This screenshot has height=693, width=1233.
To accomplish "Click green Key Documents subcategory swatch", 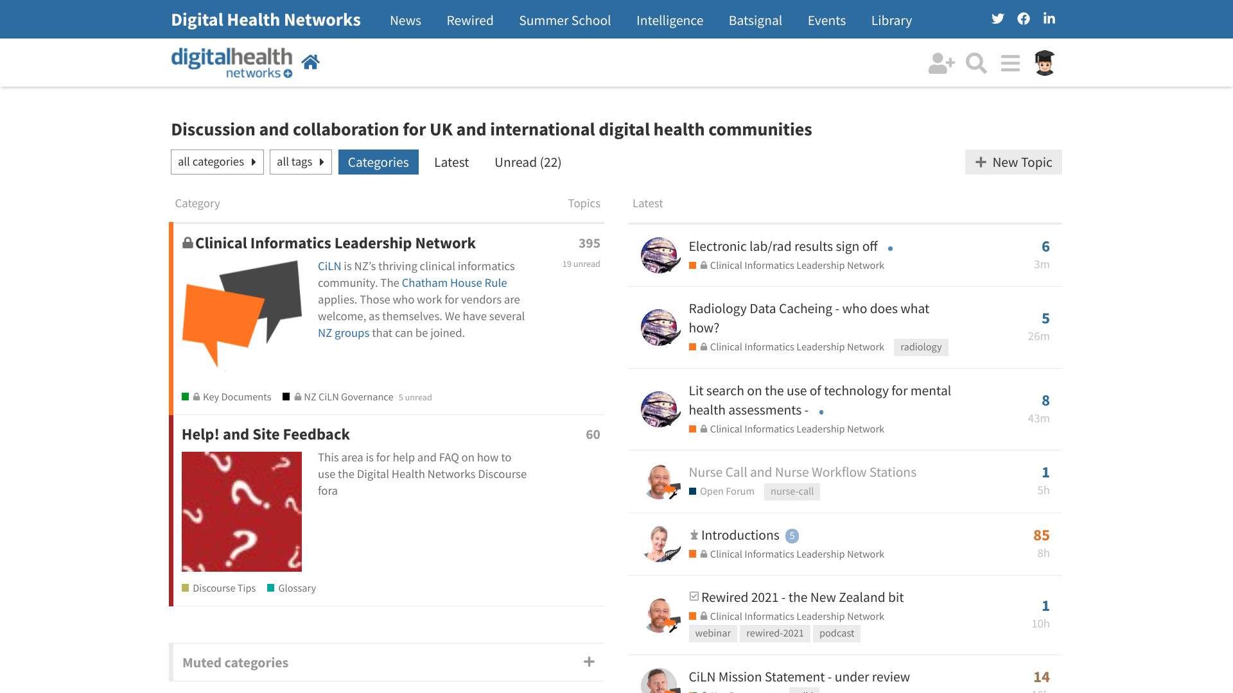I will 186,397.
